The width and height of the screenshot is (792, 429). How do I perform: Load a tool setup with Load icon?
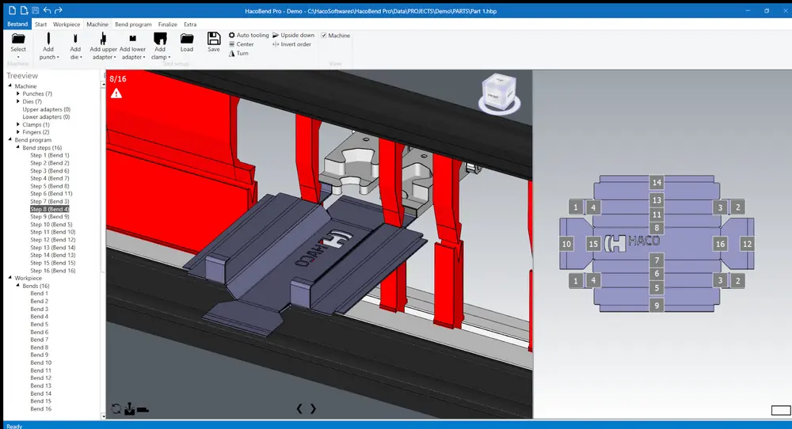tap(187, 39)
